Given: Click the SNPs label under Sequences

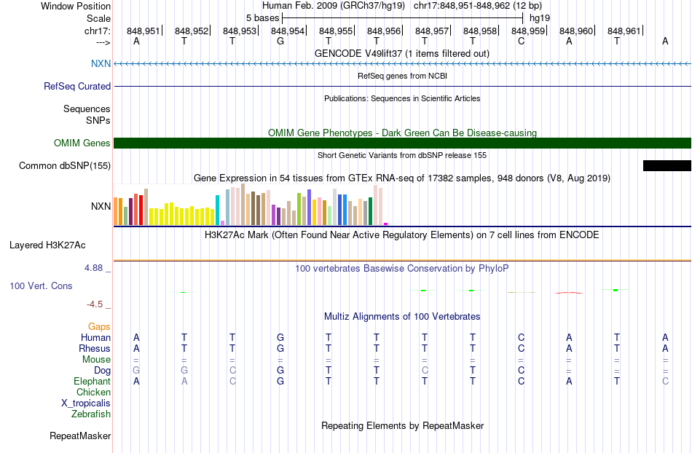Looking at the screenshot, I should [x=98, y=120].
